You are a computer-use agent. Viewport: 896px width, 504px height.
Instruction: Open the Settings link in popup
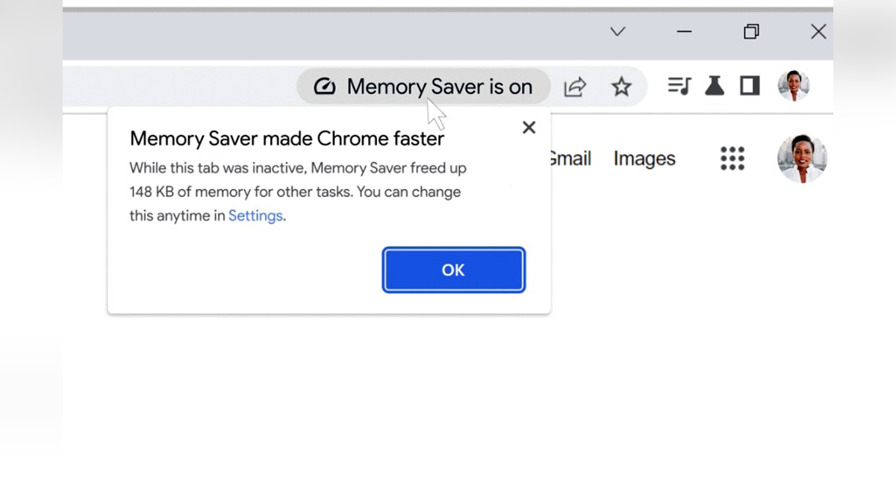click(255, 216)
